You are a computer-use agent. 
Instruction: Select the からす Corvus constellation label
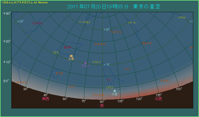click(60, 73)
